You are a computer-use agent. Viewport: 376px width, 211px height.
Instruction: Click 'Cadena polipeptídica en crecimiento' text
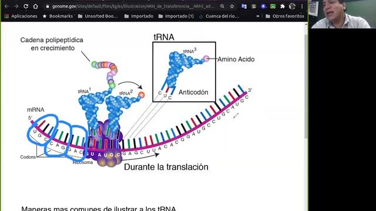pos(52,44)
